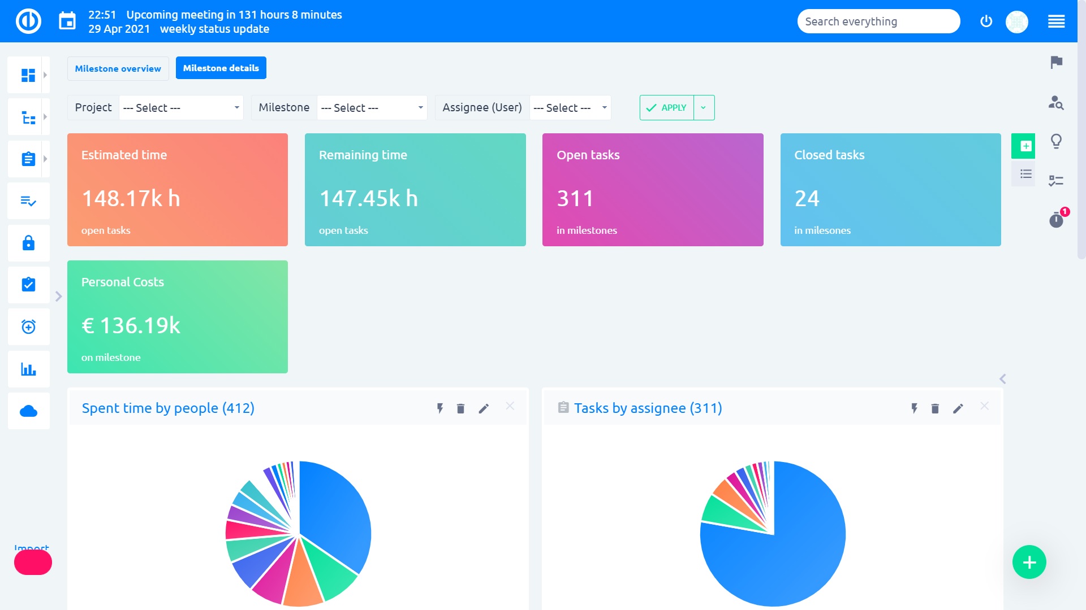Edit the Spent time by people widget
The width and height of the screenshot is (1086, 610).
coord(484,408)
